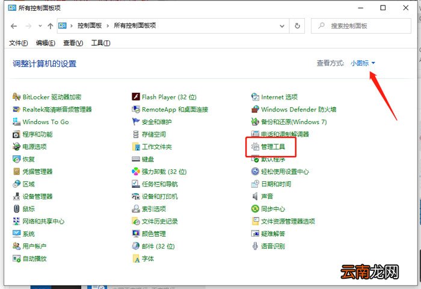
Task: Open the 邮件 (32 位) icon
Action: coord(136,246)
